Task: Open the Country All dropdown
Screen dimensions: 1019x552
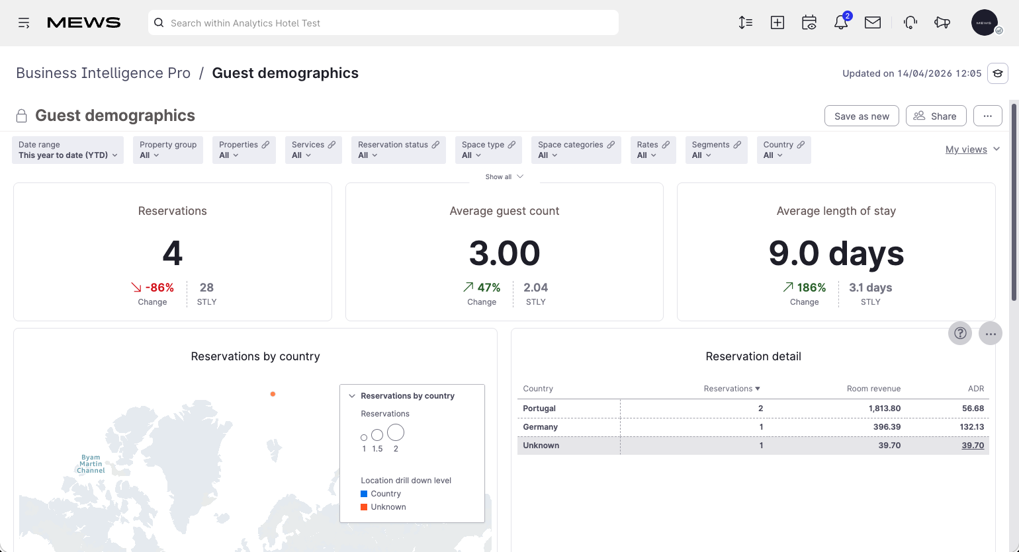Action: (x=784, y=150)
